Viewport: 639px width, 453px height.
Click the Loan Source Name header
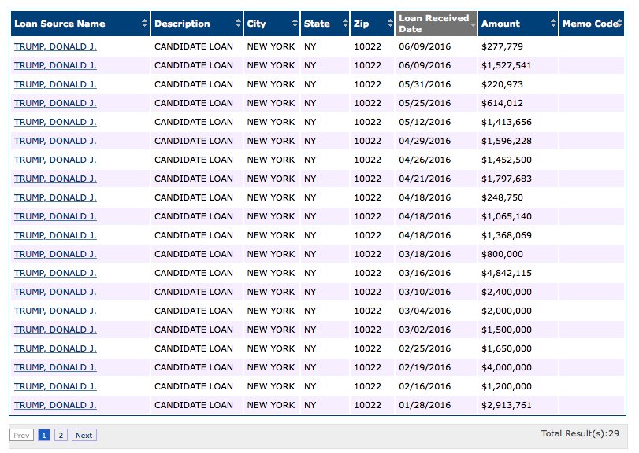click(x=80, y=24)
